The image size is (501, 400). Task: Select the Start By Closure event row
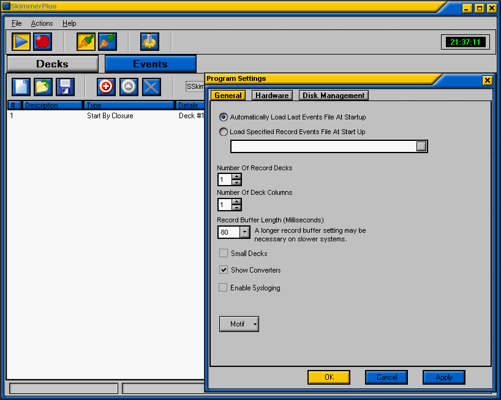point(105,116)
